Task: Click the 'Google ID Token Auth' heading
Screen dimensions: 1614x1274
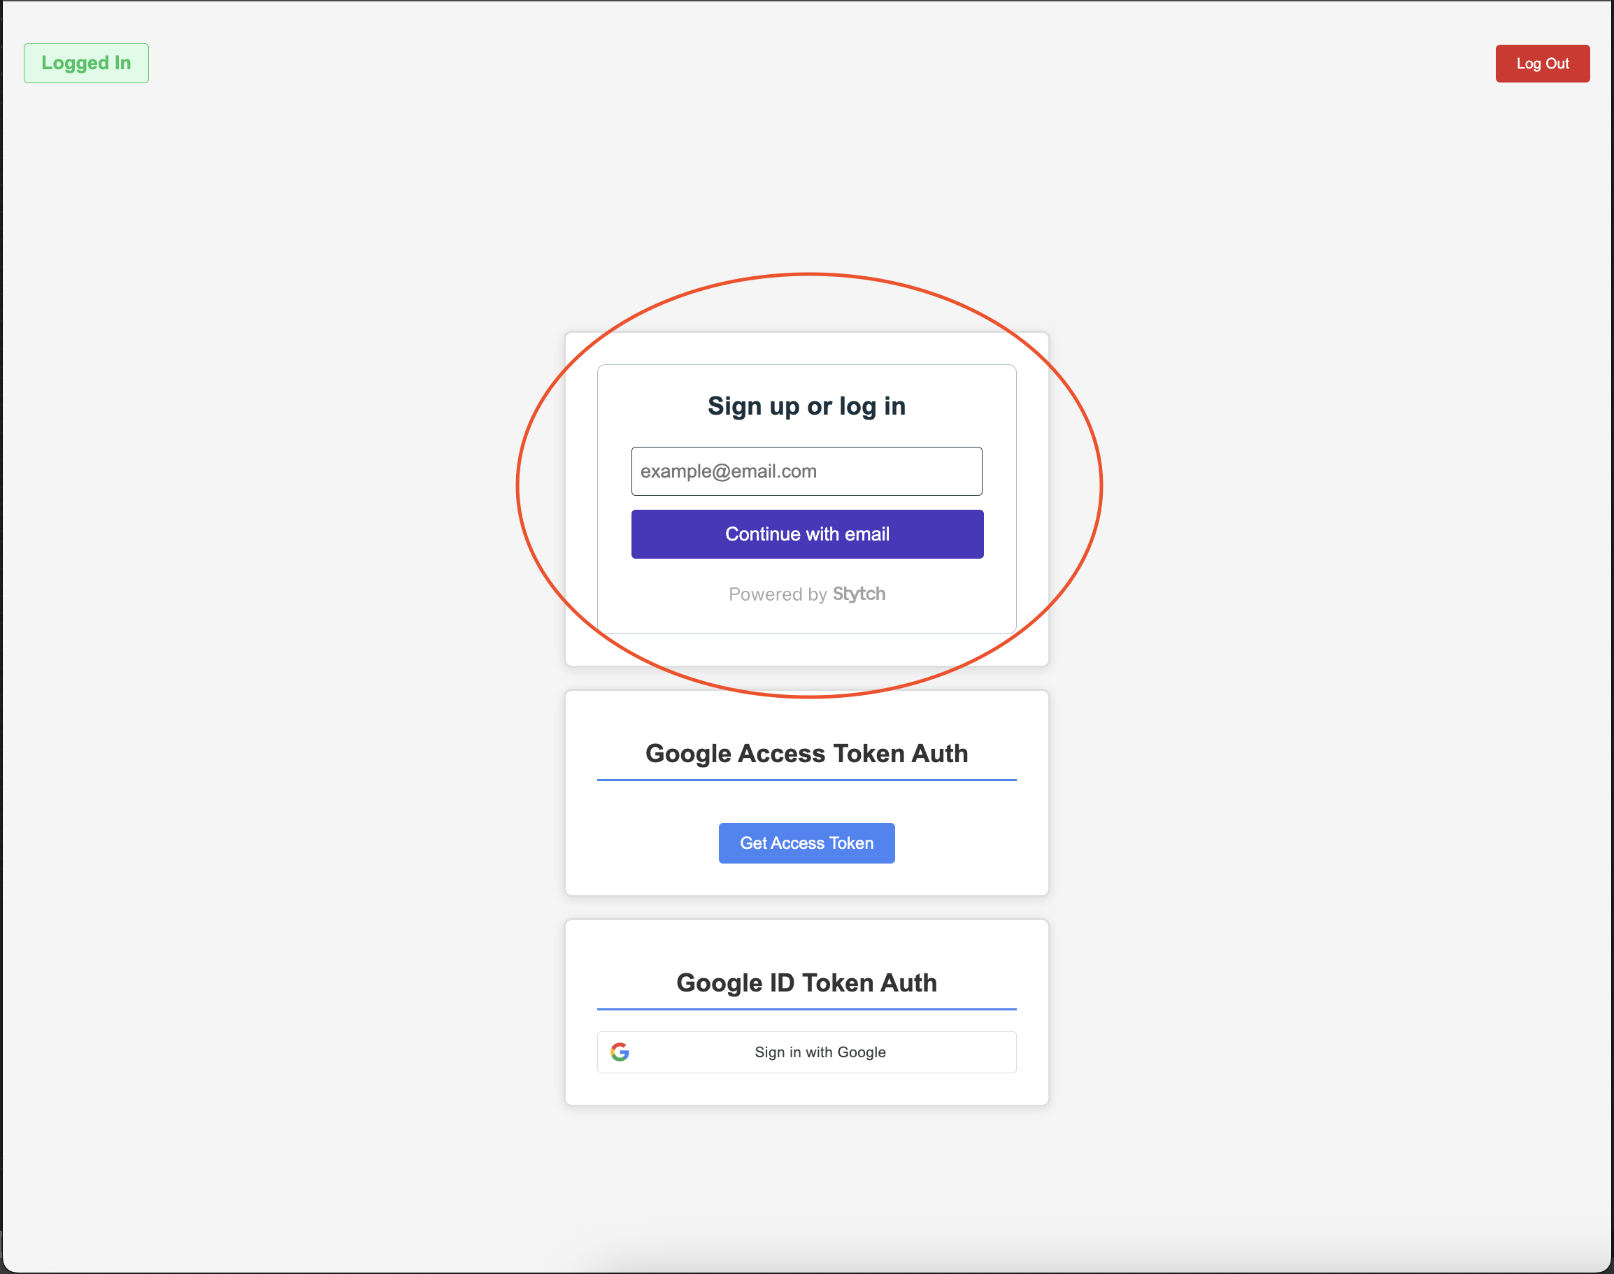Action: point(806,982)
